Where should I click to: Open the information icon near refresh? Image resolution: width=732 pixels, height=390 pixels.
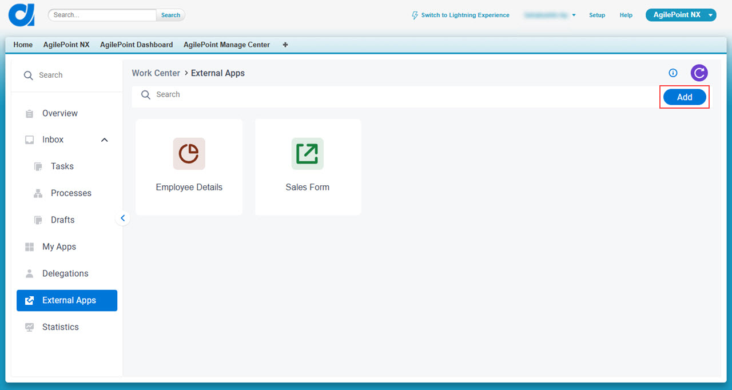(x=673, y=73)
